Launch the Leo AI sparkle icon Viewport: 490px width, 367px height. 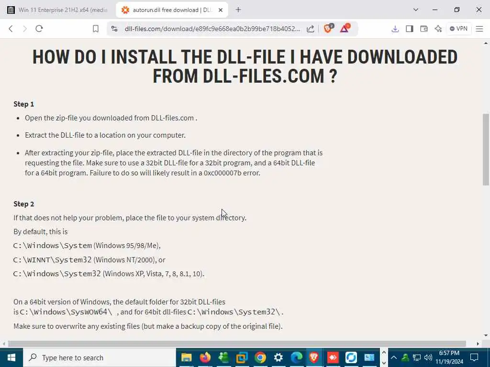coord(438,29)
